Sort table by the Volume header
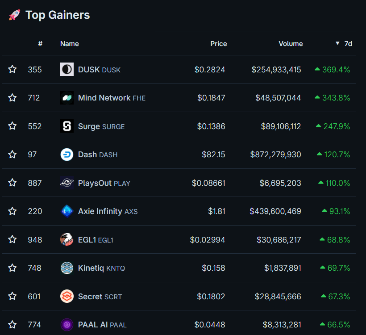 pos(291,44)
